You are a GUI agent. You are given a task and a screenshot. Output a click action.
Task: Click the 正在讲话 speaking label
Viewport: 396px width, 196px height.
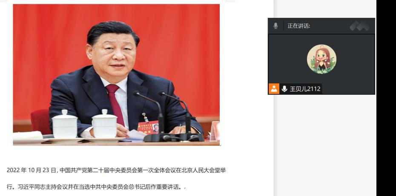point(299,26)
